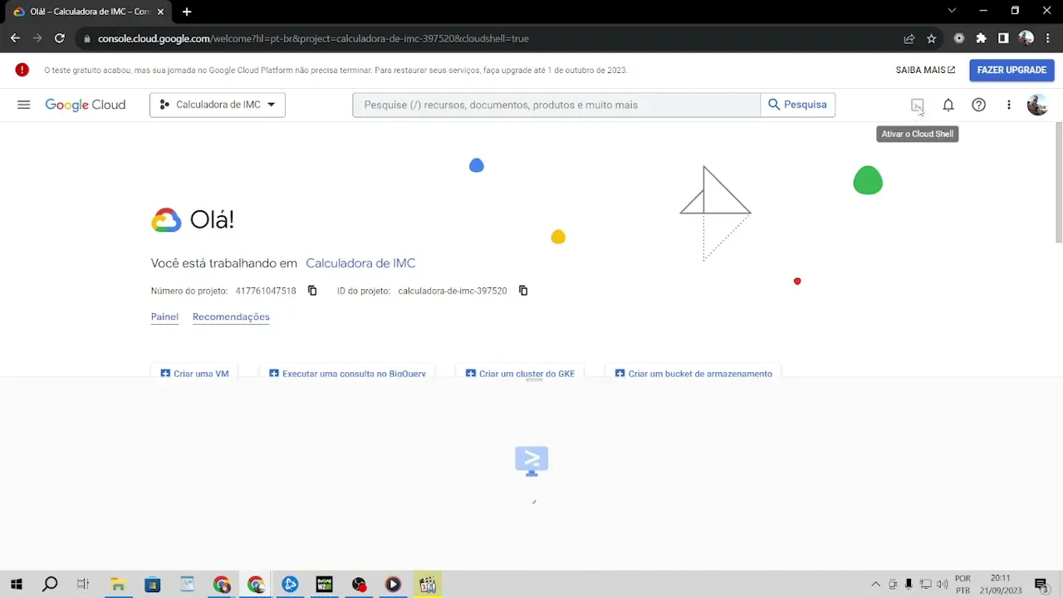Screen dimensions: 1063x598
Task: Open File Explorer from taskbar
Action: point(118,585)
